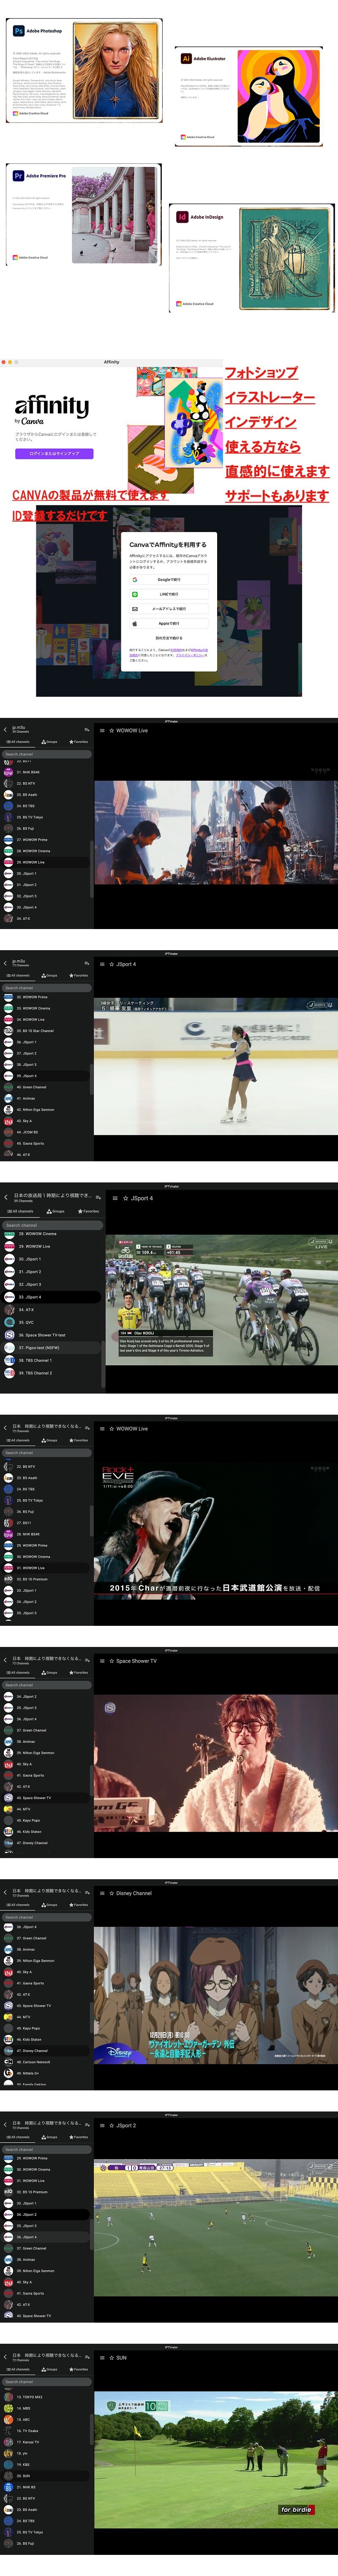The image size is (338, 2576).
Task: Open hamburger menu beside JSport 2 title
Action: tap(102, 2125)
